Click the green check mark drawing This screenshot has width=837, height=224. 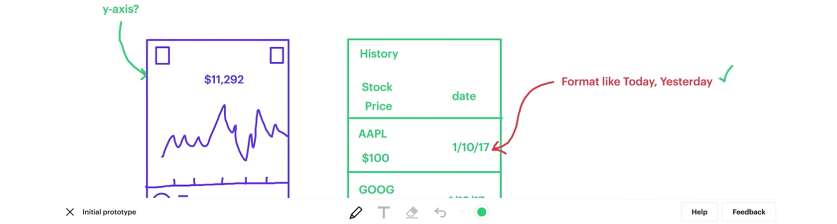(726, 74)
